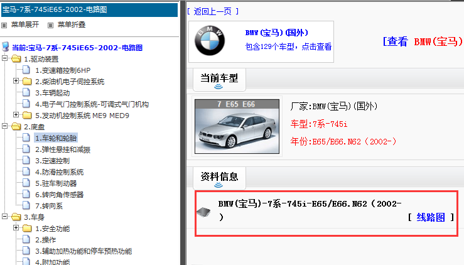Click the folder icon of 1.安全功能
This screenshot has width=464, height=265.
27,228
